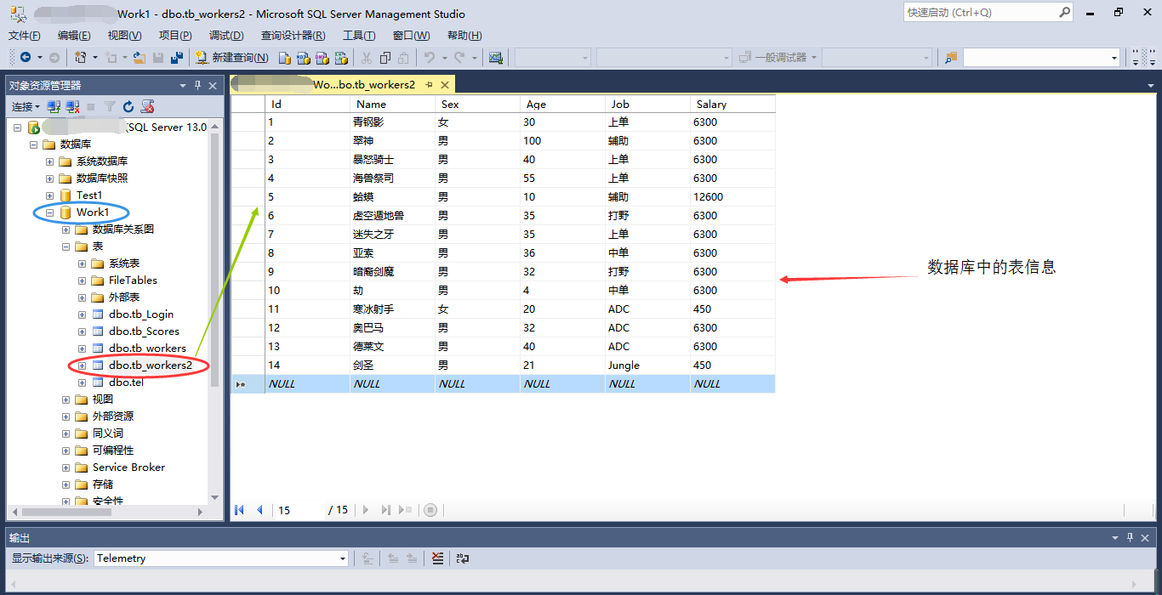Click the policy health states icon
1162x595 pixels.
click(x=147, y=106)
